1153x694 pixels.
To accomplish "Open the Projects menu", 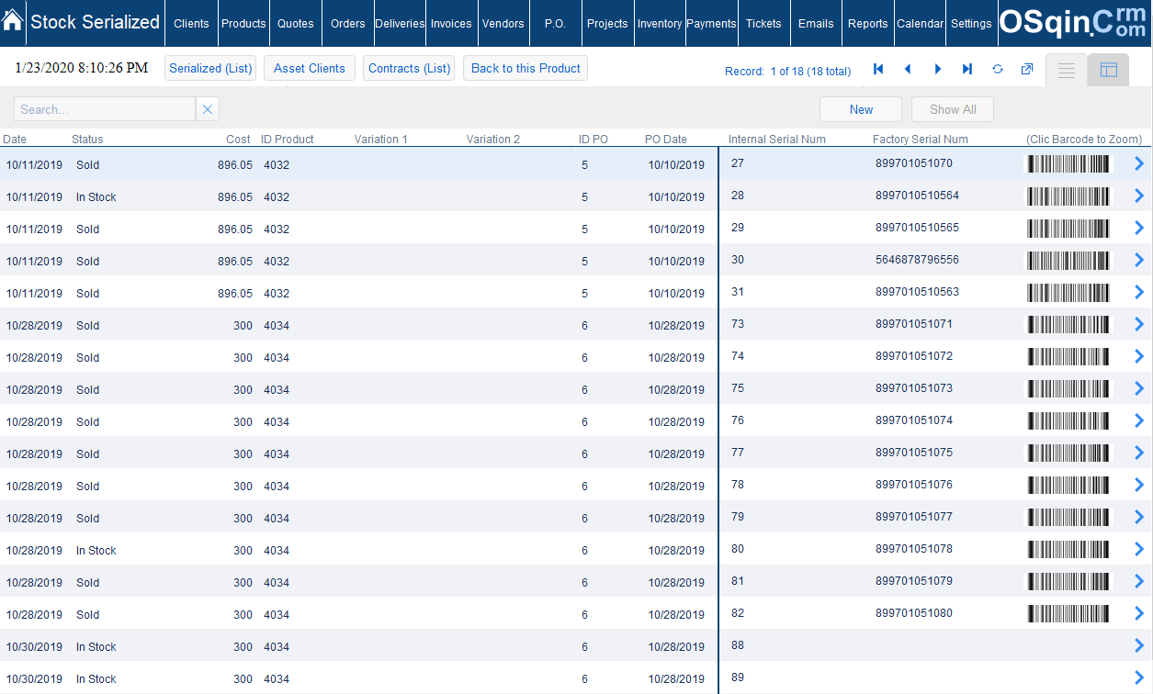I will (607, 23).
